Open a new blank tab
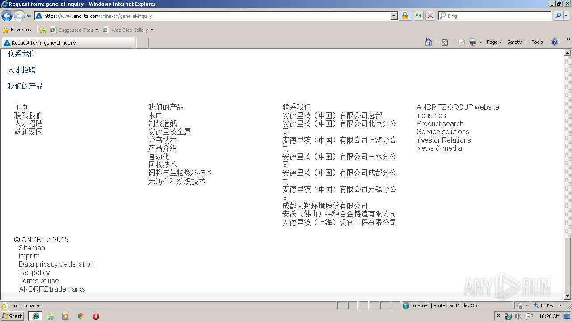 pos(142,43)
